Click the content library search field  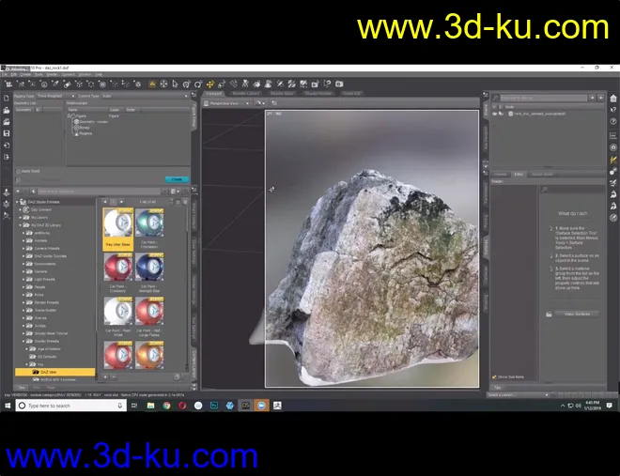click(99, 192)
